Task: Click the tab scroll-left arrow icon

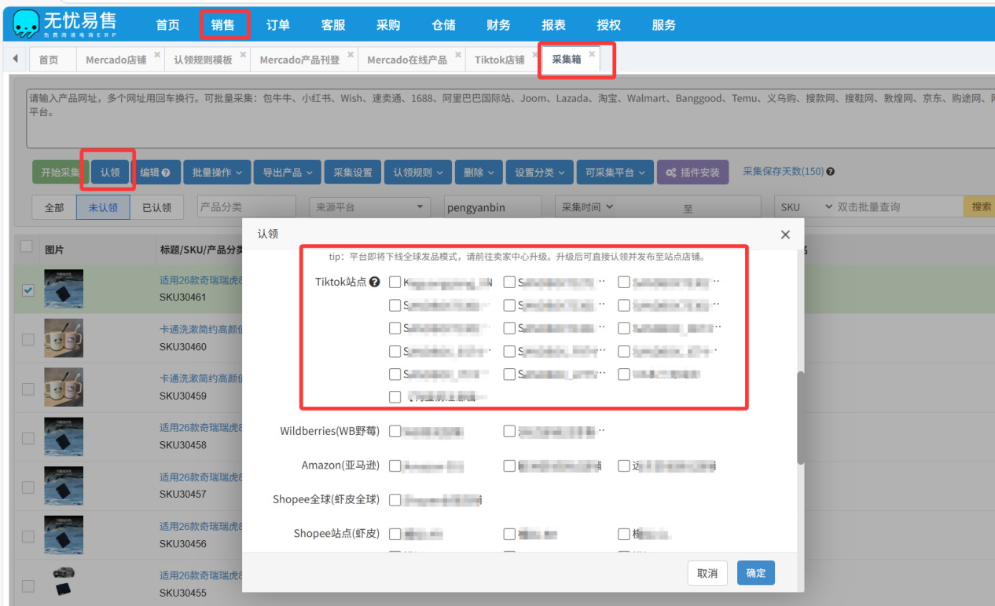Action: click(x=15, y=59)
